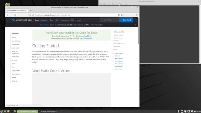This screenshot has width=201, height=113.
Task: Open Firefox hamburger application menu
Action: 137,15
